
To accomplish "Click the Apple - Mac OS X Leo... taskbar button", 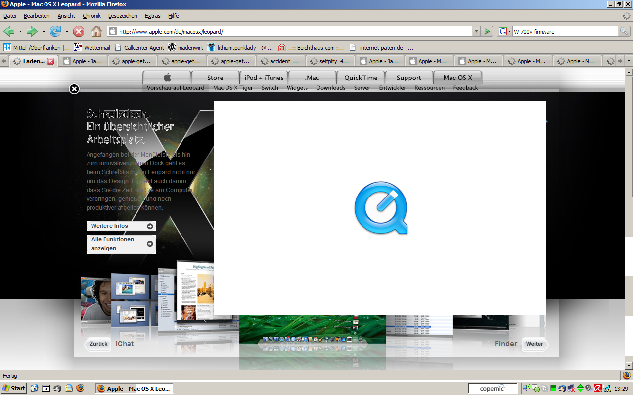I will [135, 388].
